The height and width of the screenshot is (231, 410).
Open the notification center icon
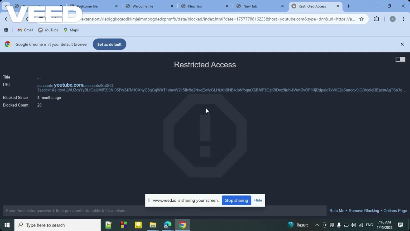400,225
